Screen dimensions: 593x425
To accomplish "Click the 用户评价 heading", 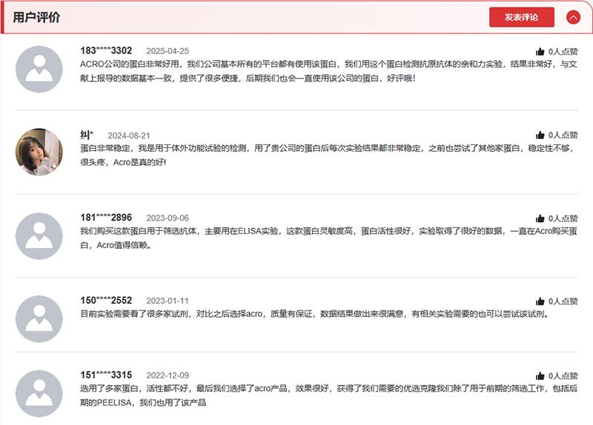I will pos(37,17).
